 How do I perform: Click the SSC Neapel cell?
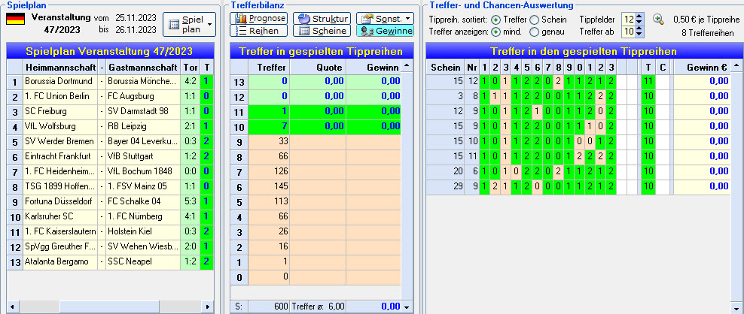point(143,261)
